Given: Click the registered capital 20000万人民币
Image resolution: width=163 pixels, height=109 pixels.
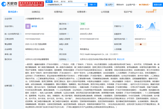Looking at the screenshot, I should pyautogui.click(x=86, y=34).
